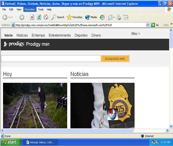The width and height of the screenshot is (173, 146).
Task: Go to the Noticias navigation link
Action: tap(22, 35)
